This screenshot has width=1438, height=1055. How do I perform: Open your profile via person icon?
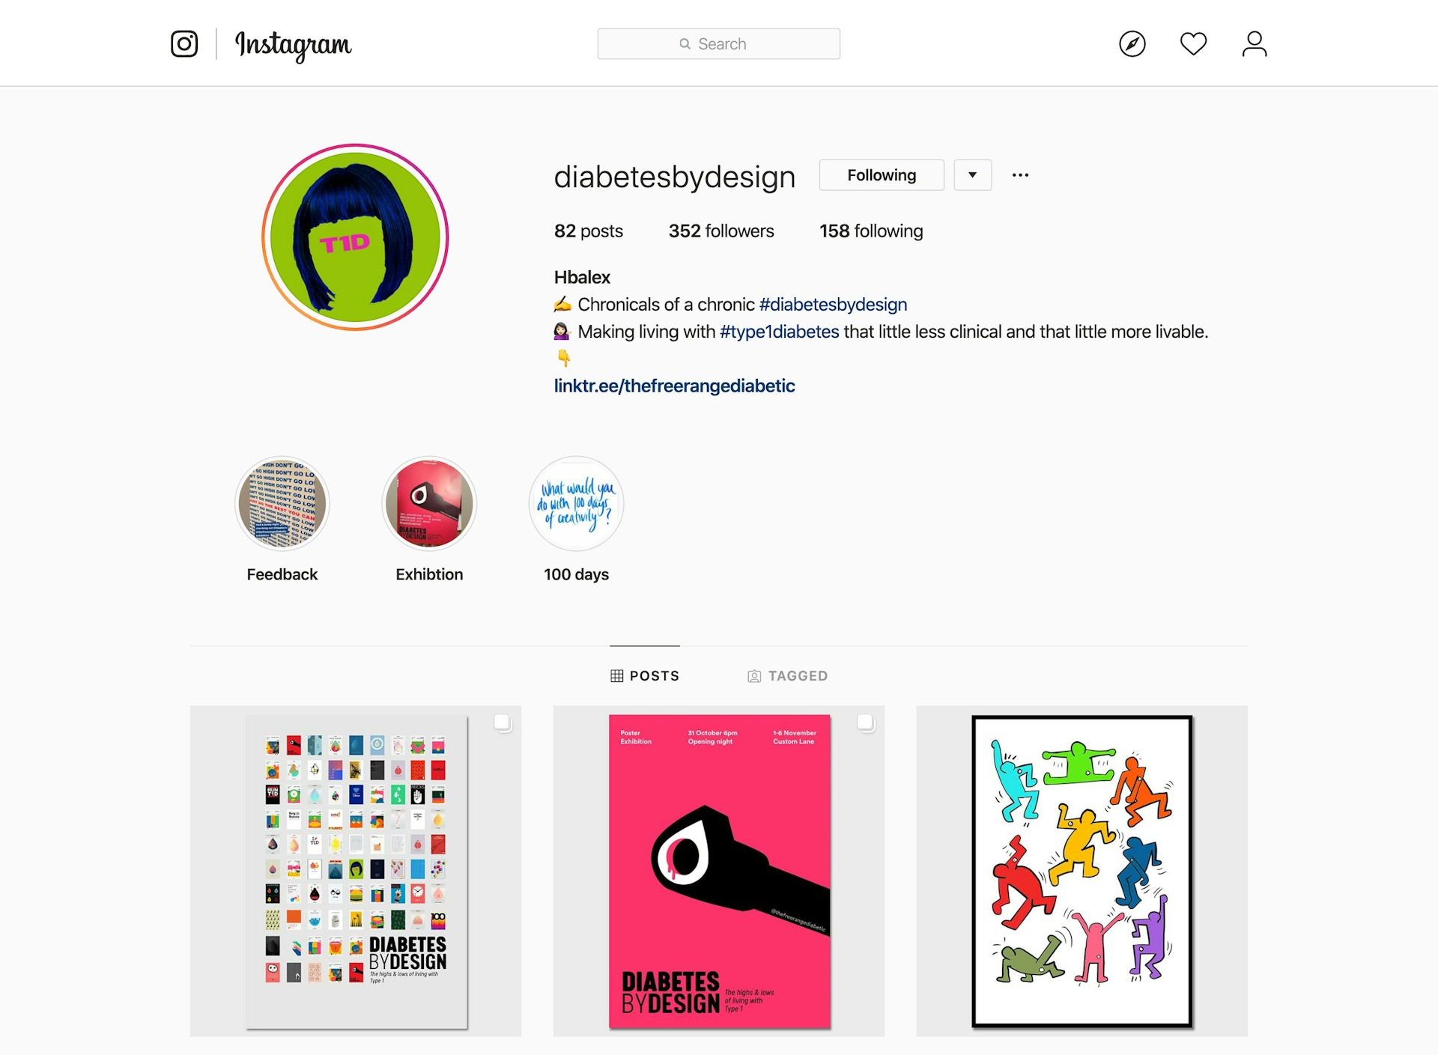tap(1255, 43)
